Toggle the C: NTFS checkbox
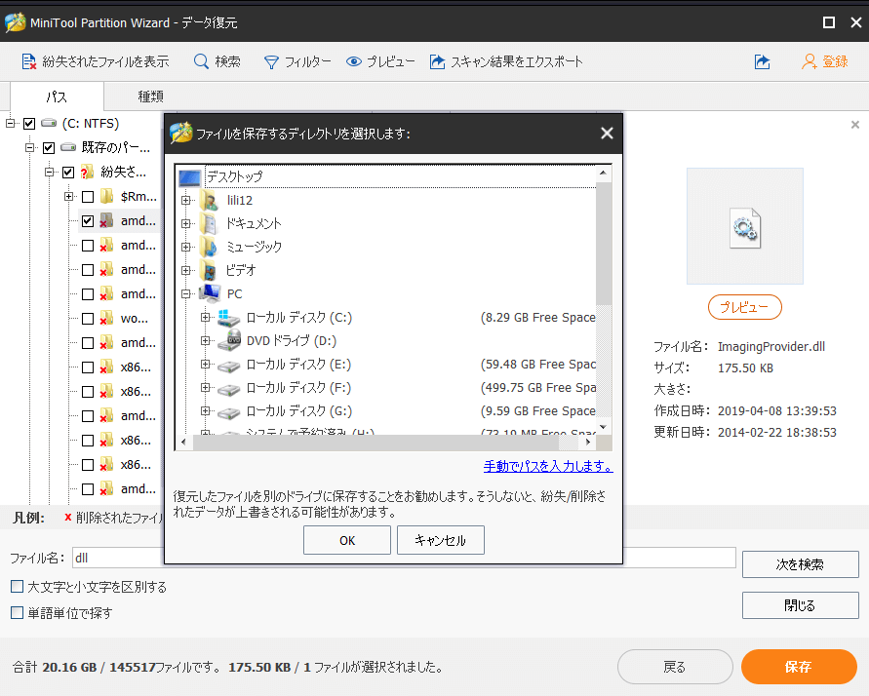This screenshot has height=696, width=869. pyautogui.click(x=29, y=124)
